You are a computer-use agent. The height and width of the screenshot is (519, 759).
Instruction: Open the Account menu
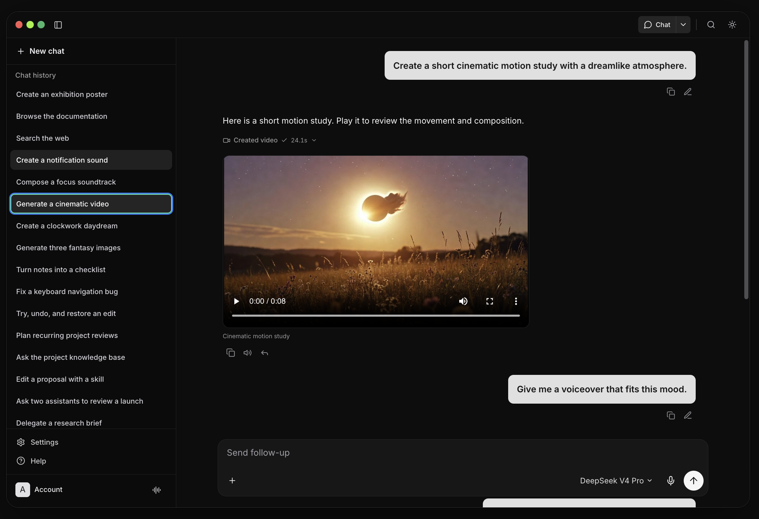pos(39,490)
